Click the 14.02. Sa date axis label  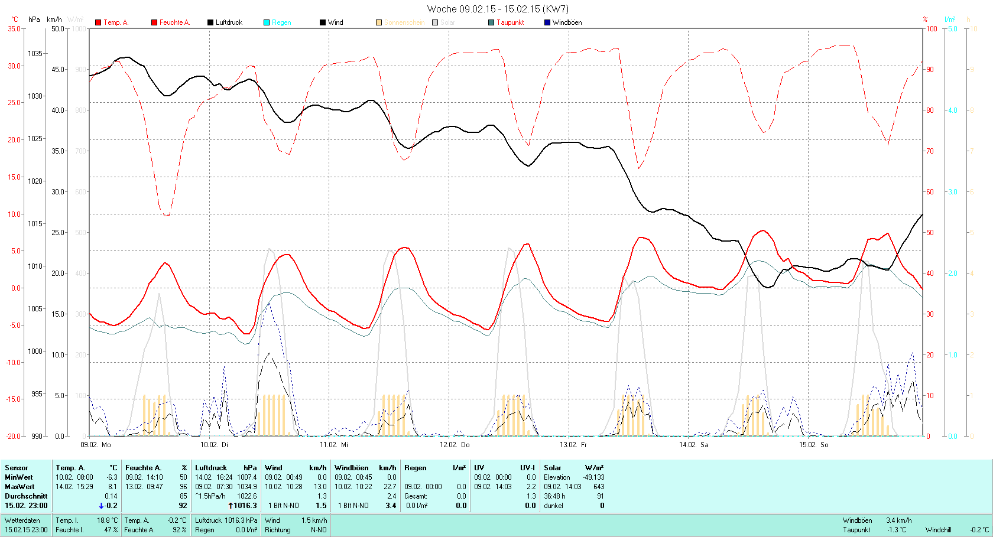[694, 445]
